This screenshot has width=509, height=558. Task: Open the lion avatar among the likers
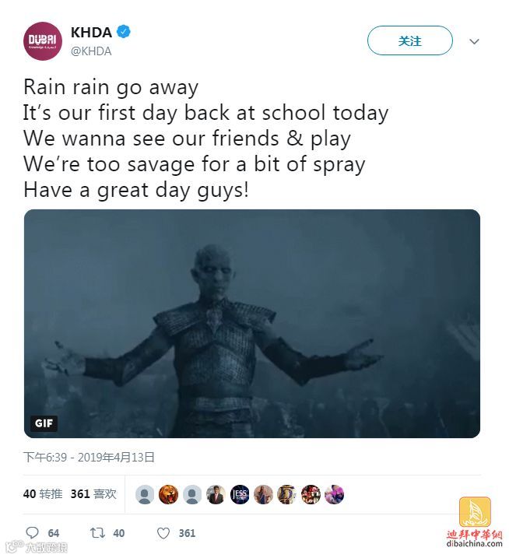click(x=168, y=494)
